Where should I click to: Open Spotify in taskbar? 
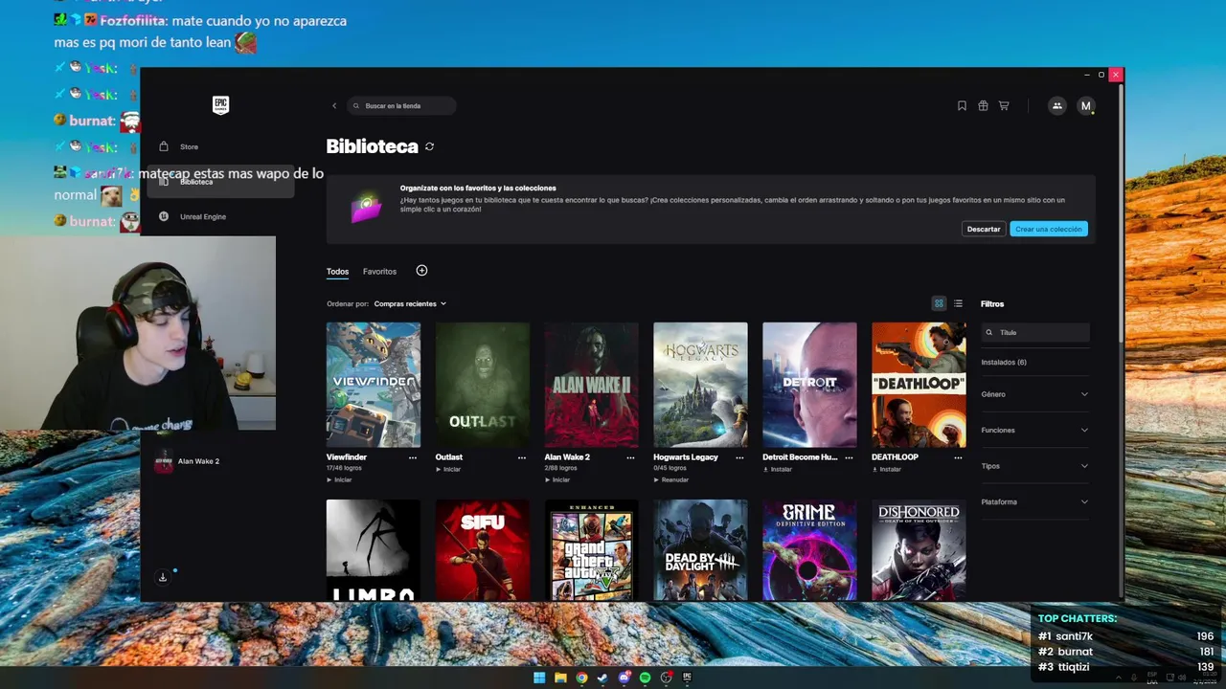(x=645, y=678)
